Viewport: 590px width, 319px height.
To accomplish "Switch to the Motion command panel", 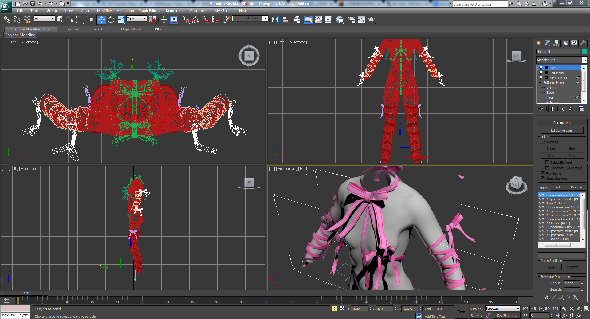I will pos(566,43).
